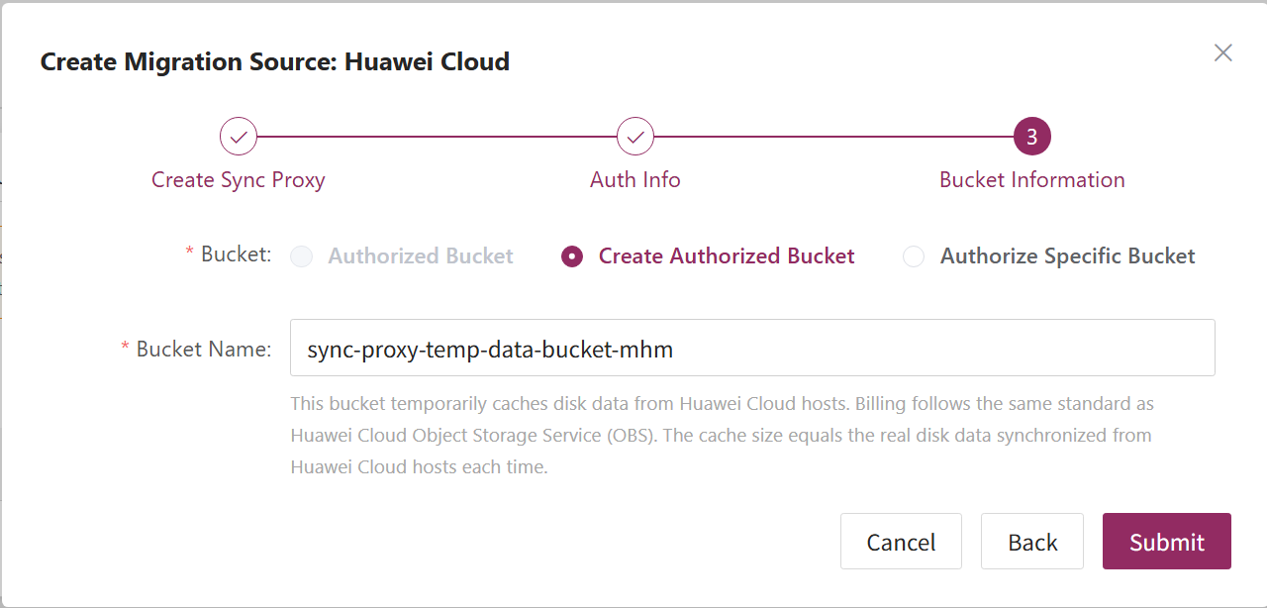The image size is (1267, 608).
Task: Click the dialog title Create Migration Source
Action: point(275,62)
